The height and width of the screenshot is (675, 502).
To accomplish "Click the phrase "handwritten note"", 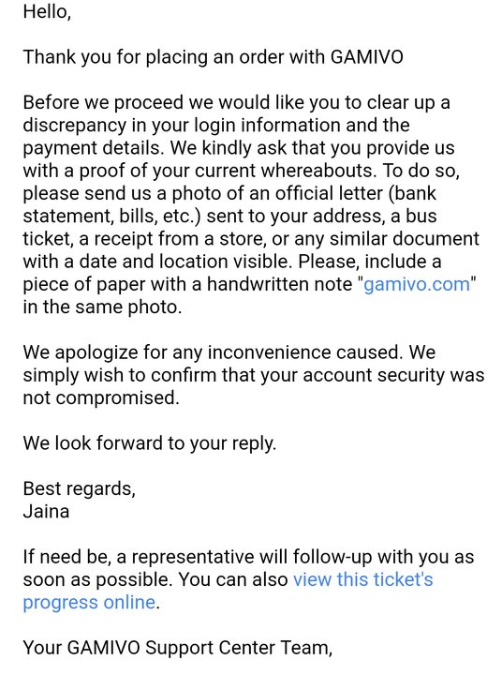I will point(280,285).
